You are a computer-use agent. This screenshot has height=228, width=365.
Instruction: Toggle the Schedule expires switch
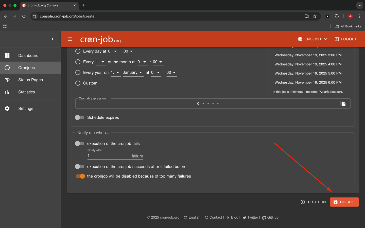[x=79, y=117]
